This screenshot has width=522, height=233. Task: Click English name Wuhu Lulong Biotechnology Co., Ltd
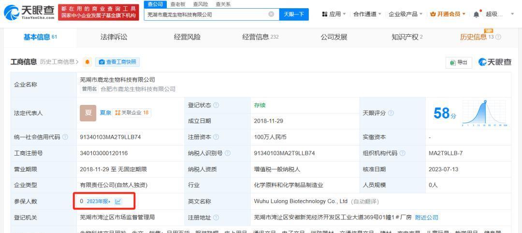(x=300, y=202)
